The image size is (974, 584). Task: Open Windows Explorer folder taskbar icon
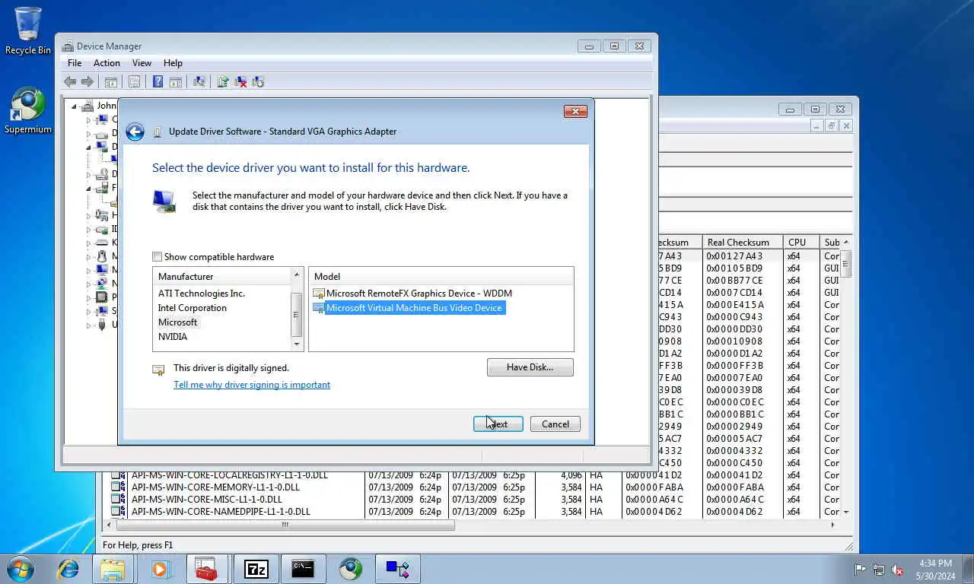(113, 569)
